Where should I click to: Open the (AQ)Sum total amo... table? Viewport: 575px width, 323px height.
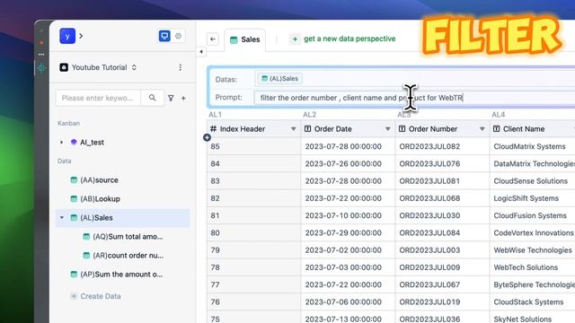tap(128, 237)
